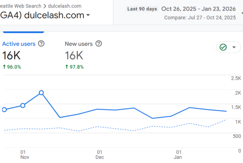The image size is (243, 163).
Task: Click the green up arrow beside 97.8%
Action: [67, 67]
